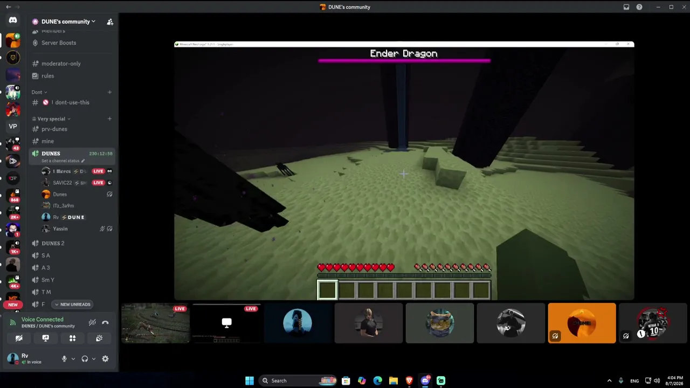The image size is (690, 388).
Task: Select first hotbar slot in Minecraft
Action: click(x=327, y=290)
